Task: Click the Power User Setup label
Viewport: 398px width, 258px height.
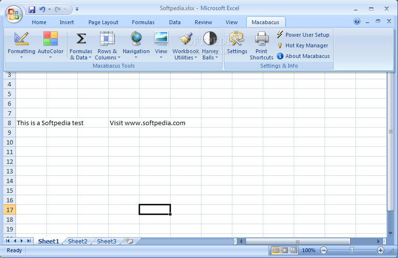Action: click(307, 35)
